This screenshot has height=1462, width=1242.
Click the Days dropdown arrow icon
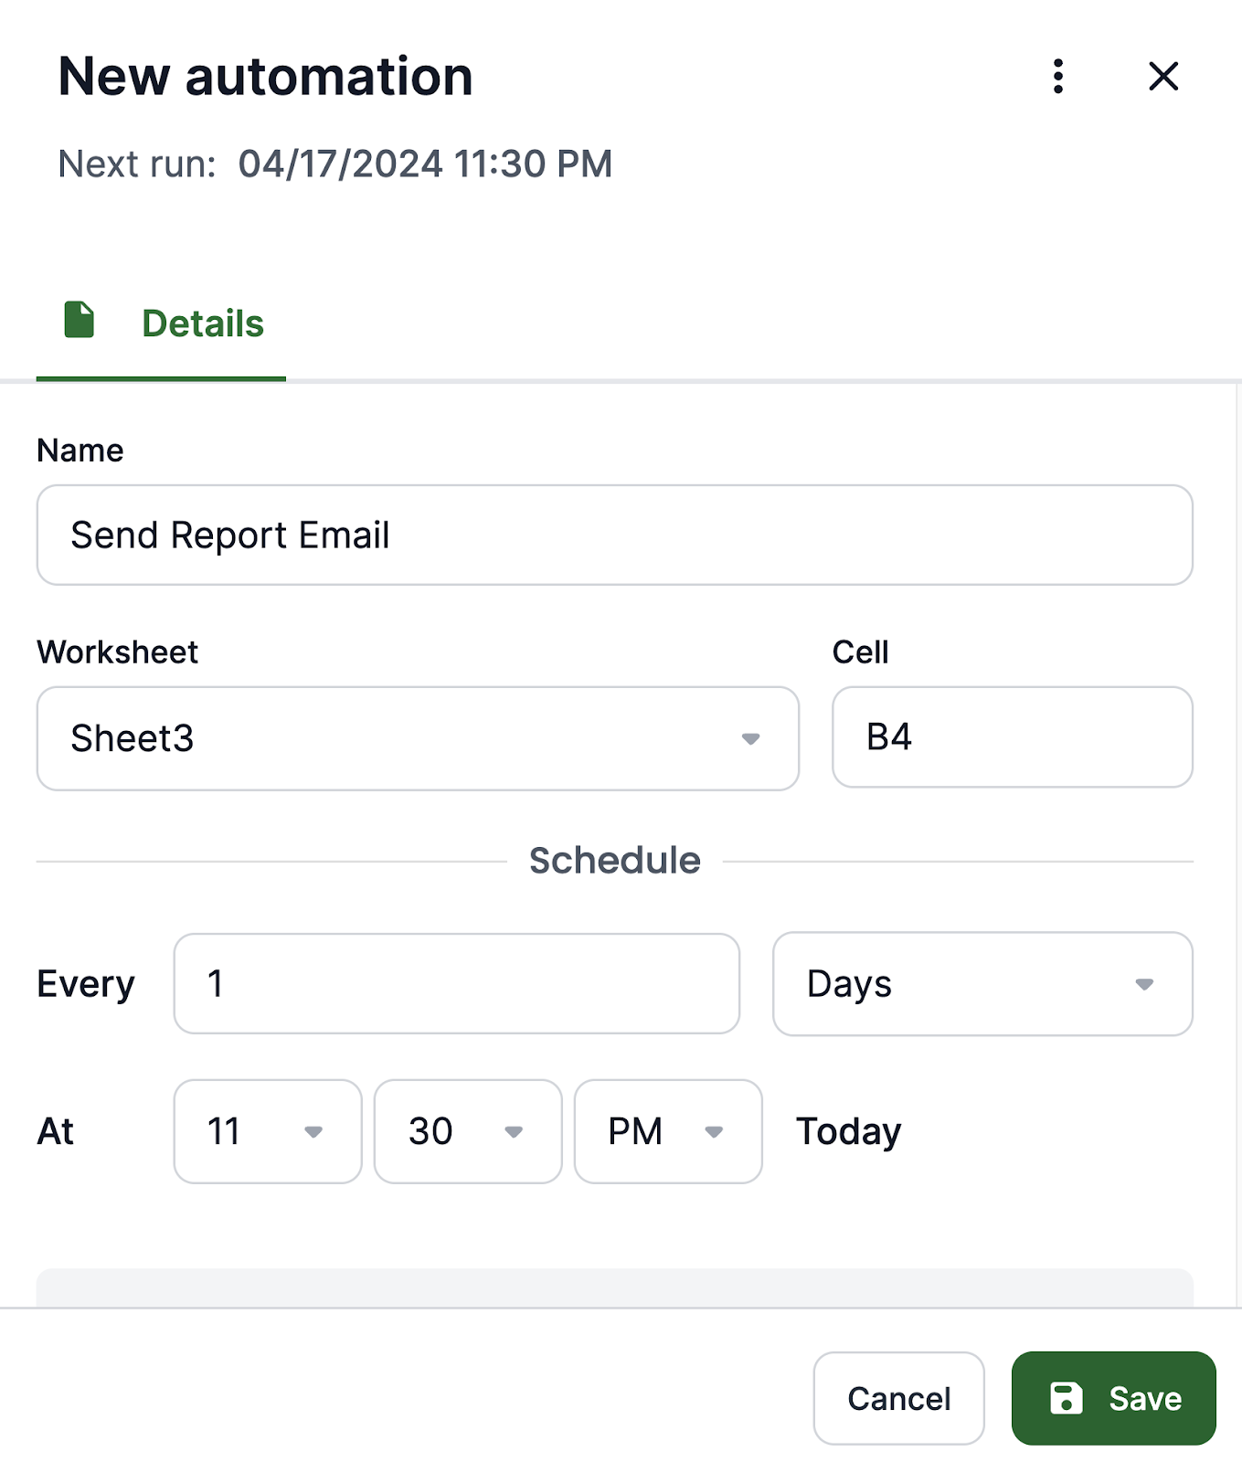[x=1144, y=984]
